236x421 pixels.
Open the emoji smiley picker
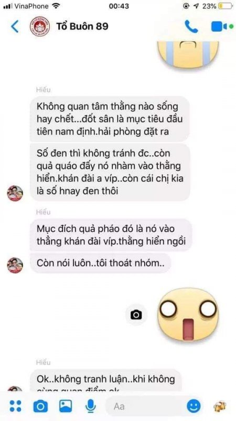pos(194,406)
